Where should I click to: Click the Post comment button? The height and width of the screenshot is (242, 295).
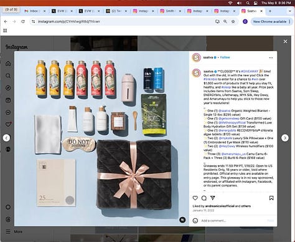270,221
